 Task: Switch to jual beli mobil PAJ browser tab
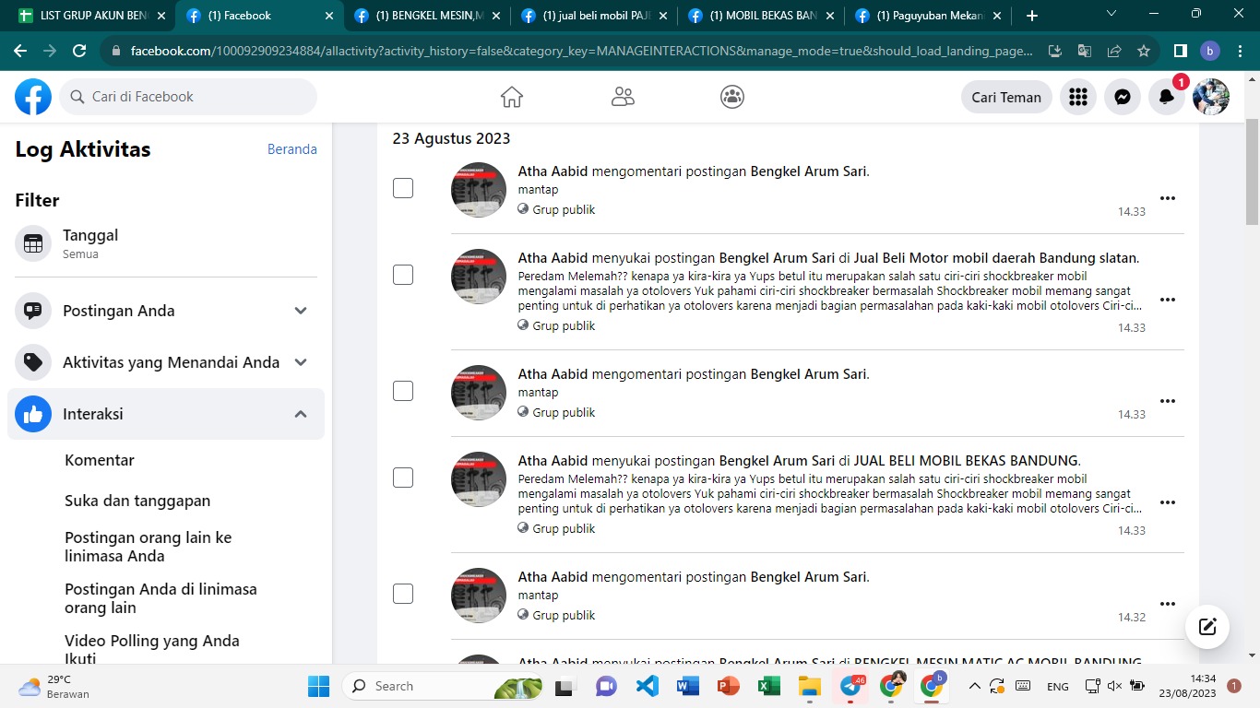point(597,16)
